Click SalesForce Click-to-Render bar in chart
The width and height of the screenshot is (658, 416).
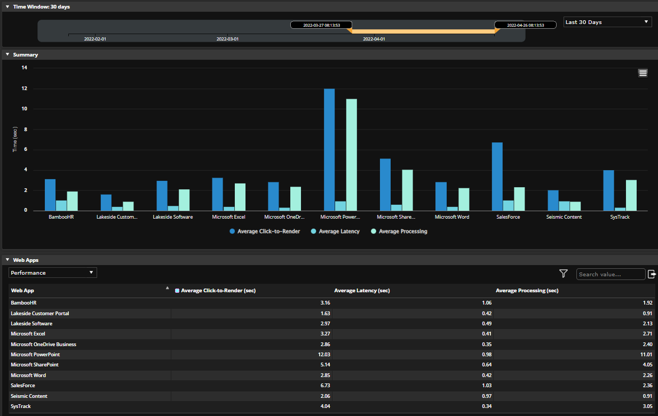click(x=497, y=177)
